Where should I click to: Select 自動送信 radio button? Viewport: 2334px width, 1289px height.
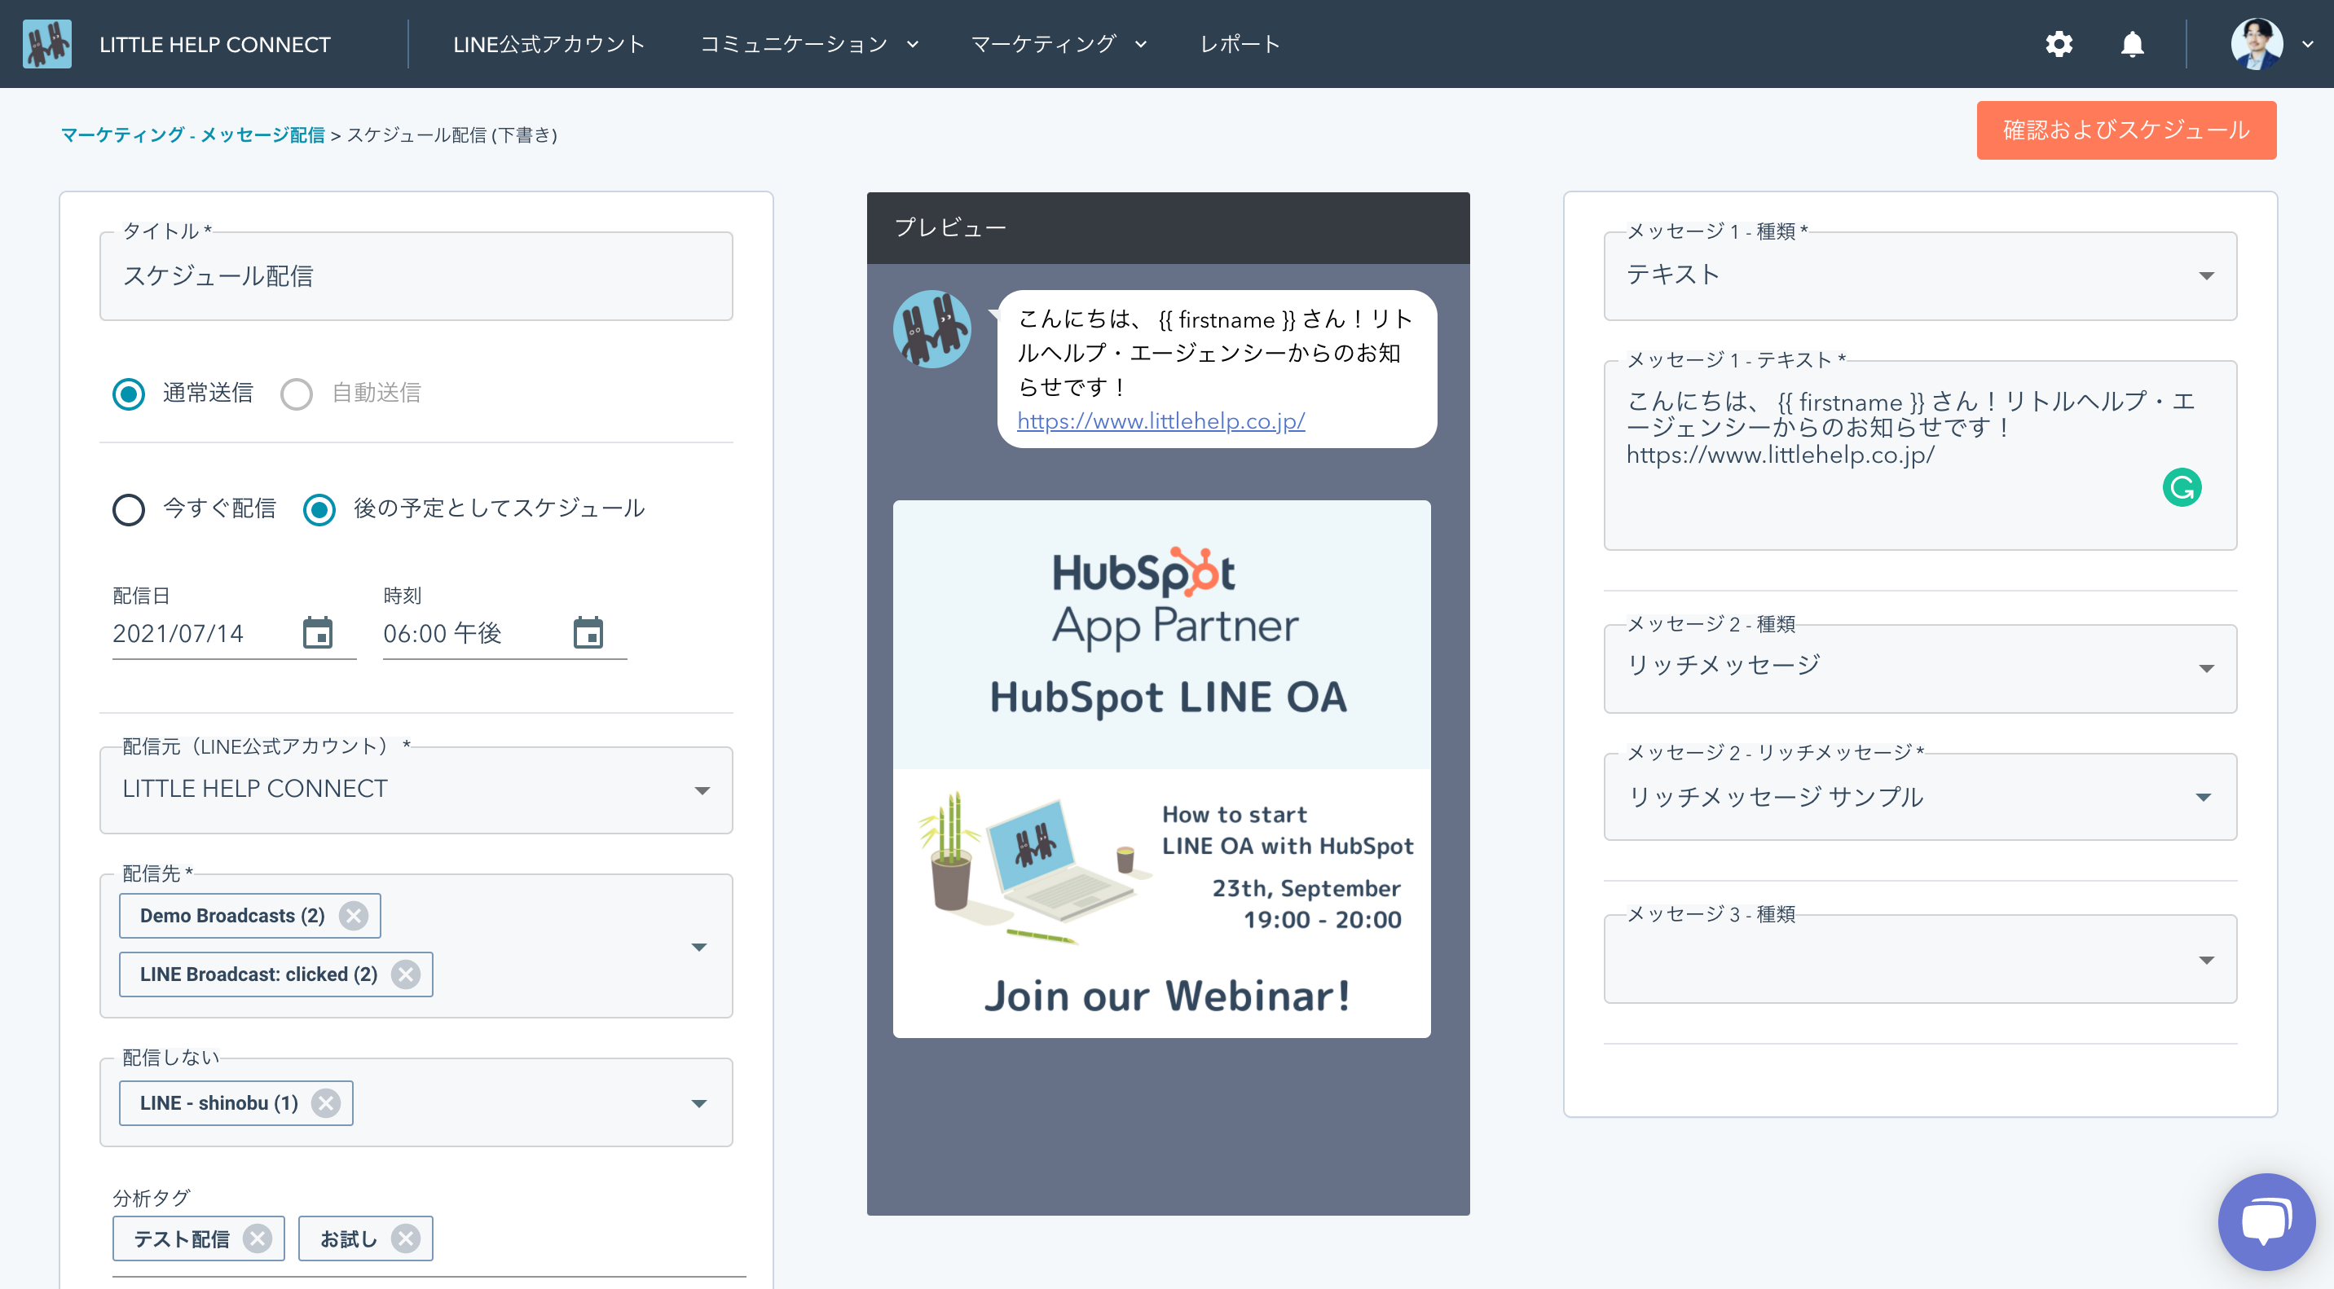click(x=297, y=394)
